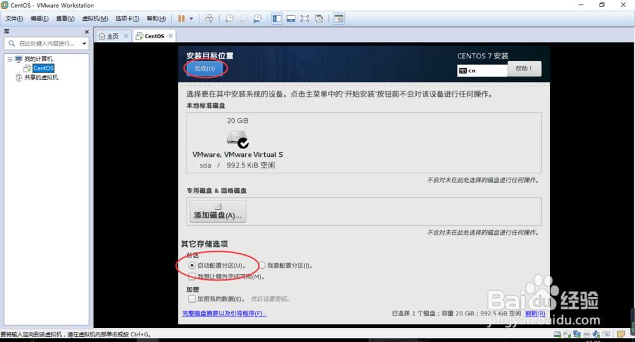Revert virtual machine to the previous snapshot
Viewport: 635px width, 342px height.
point(243,18)
